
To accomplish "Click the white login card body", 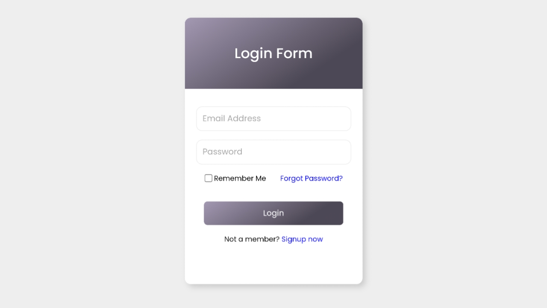I will [273, 265].
